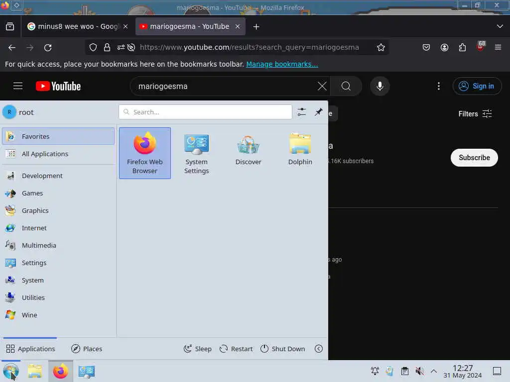Go back to previous page

click(x=12, y=48)
